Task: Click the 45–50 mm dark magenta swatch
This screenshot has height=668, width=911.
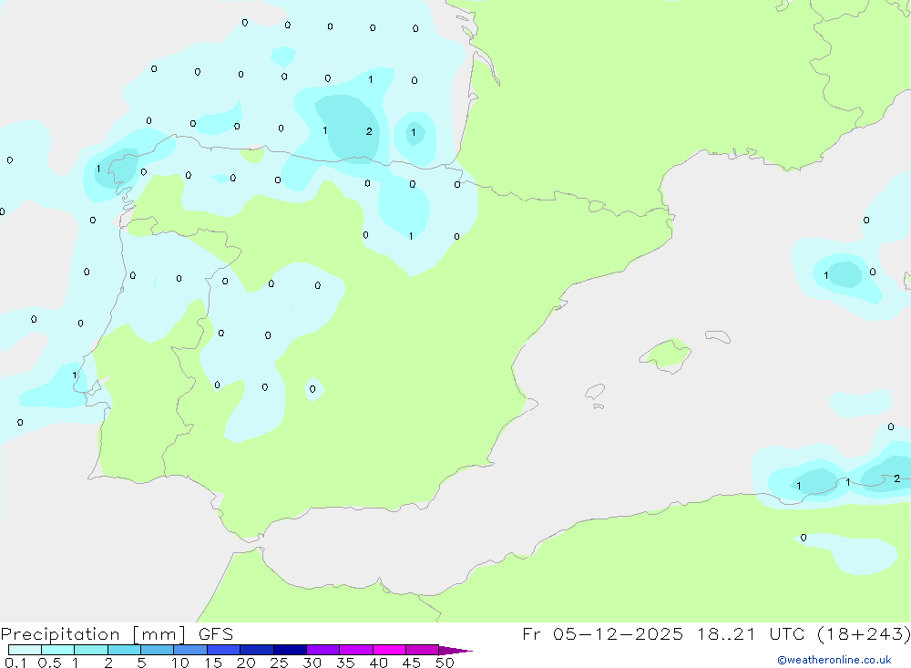Action: pyautogui.click(x=423, y=650)
